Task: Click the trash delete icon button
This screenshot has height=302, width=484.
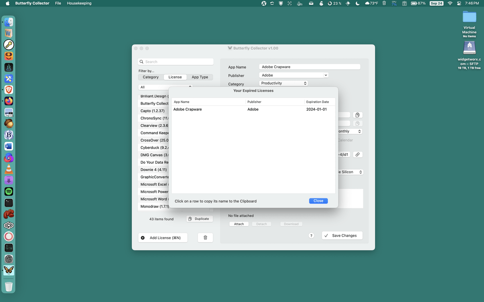Action: tap(205, 238)
